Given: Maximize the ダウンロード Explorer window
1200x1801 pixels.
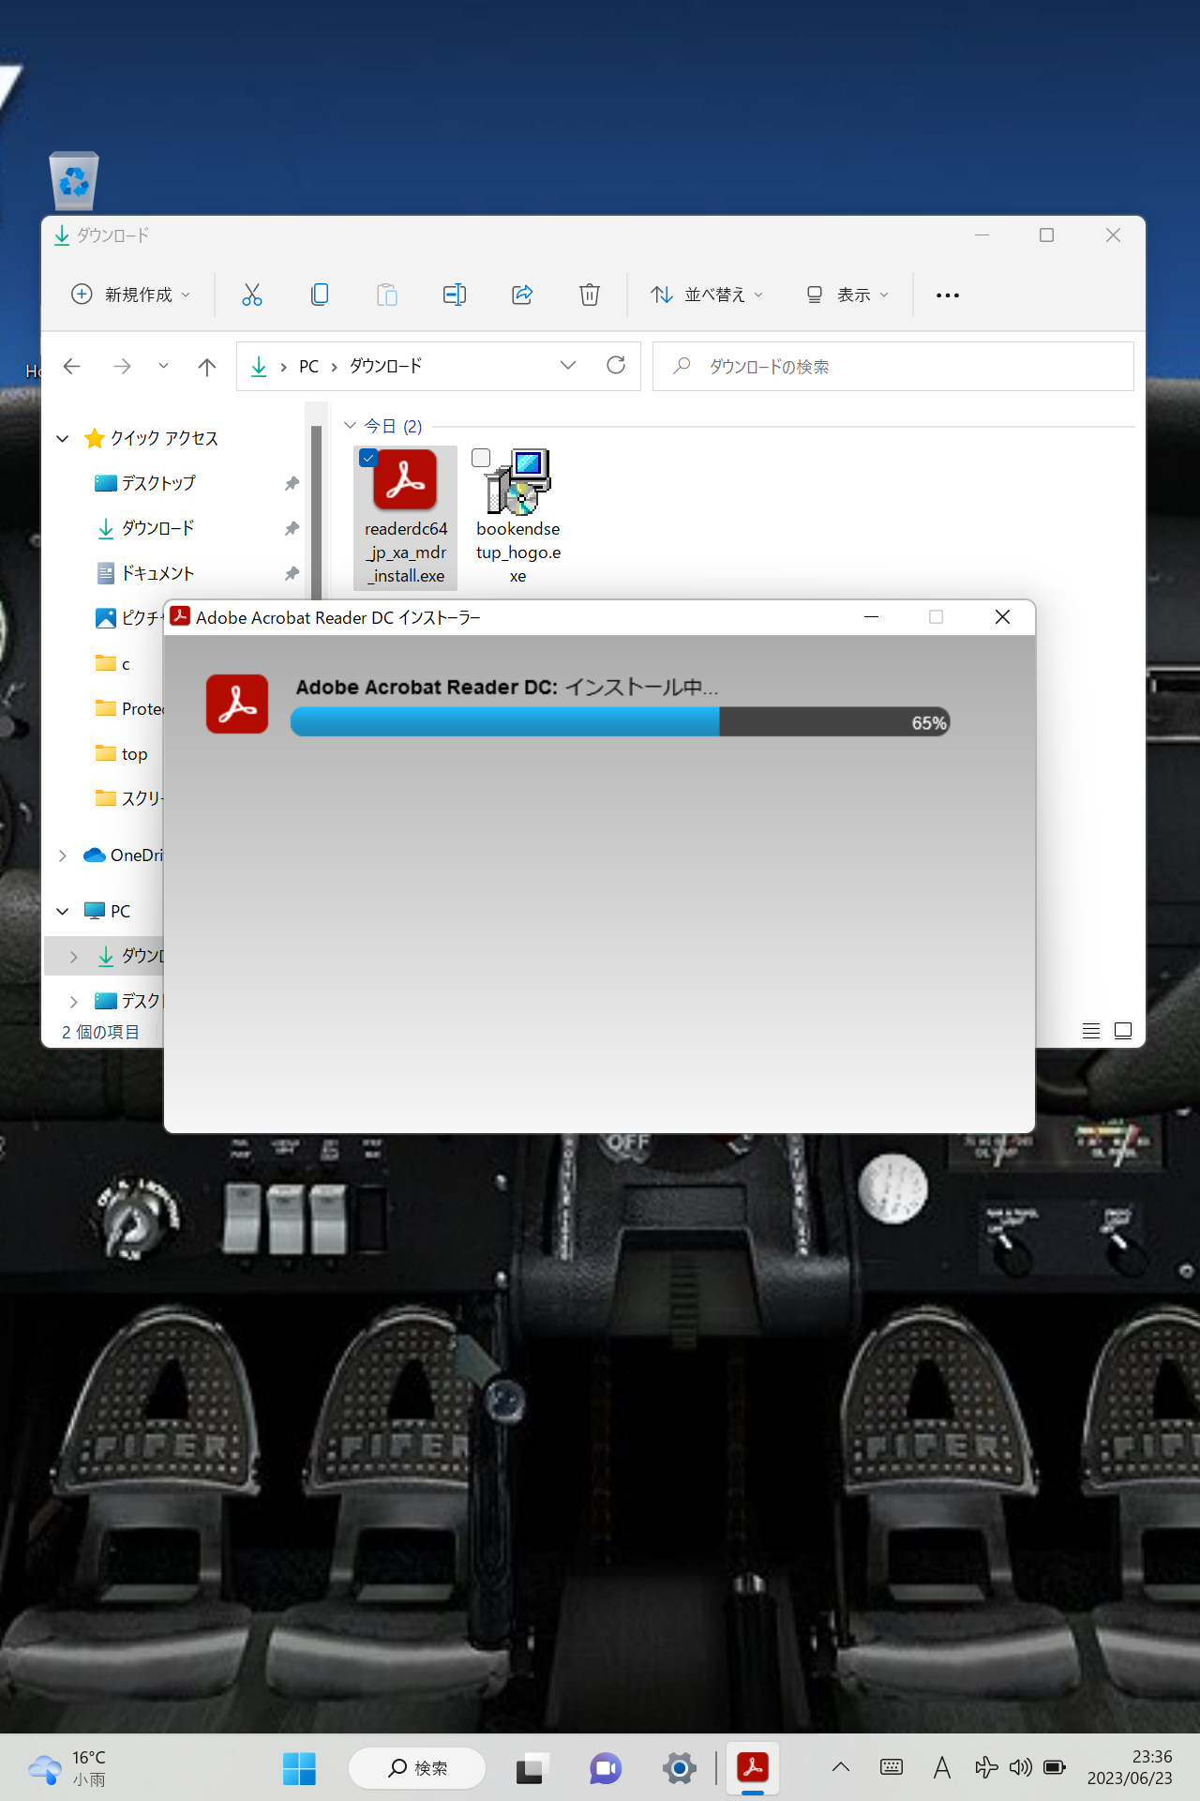Looking at the screenshot, I should [x=1047, y=235].
